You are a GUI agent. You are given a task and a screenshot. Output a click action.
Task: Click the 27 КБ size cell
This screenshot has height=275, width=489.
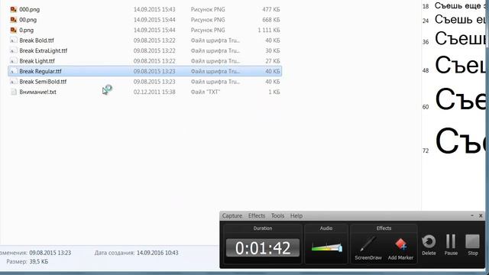pos(273,61)
